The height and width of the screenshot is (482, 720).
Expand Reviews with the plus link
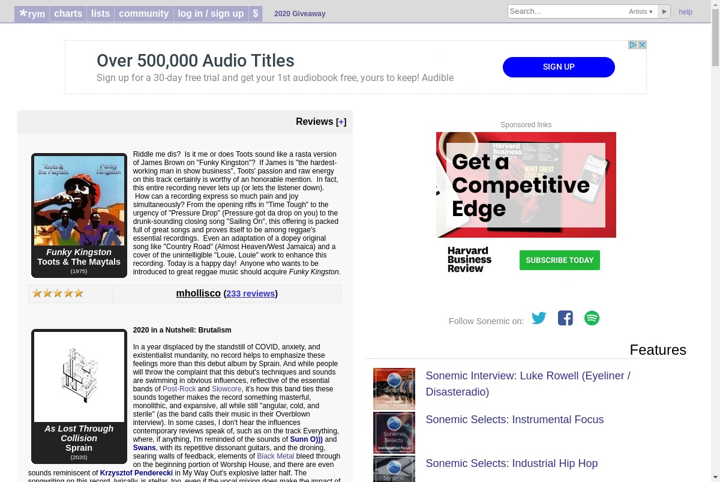[341, 122]
